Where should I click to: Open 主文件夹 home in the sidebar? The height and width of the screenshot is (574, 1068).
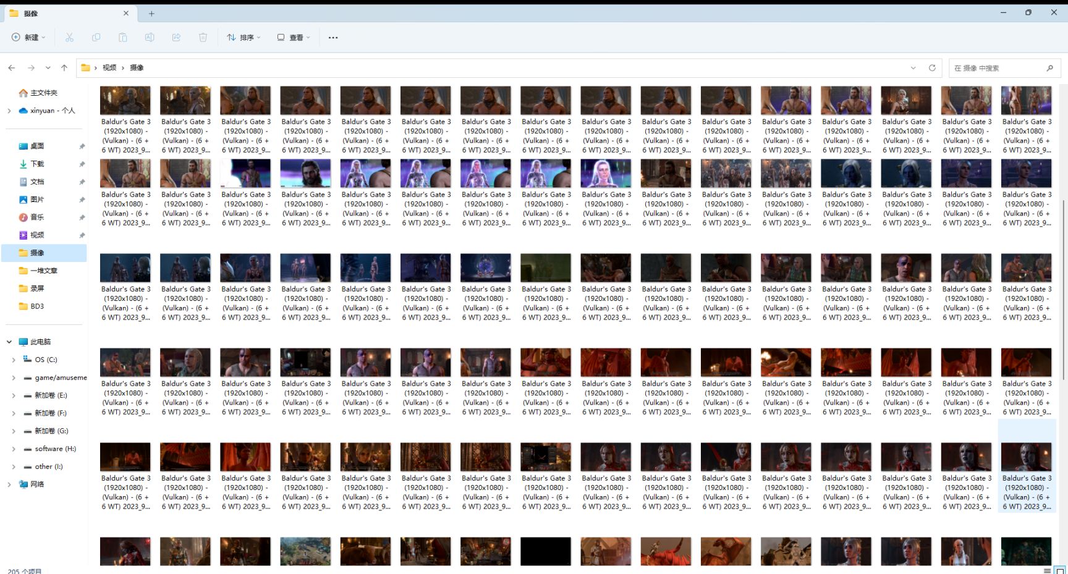[44, 93]
